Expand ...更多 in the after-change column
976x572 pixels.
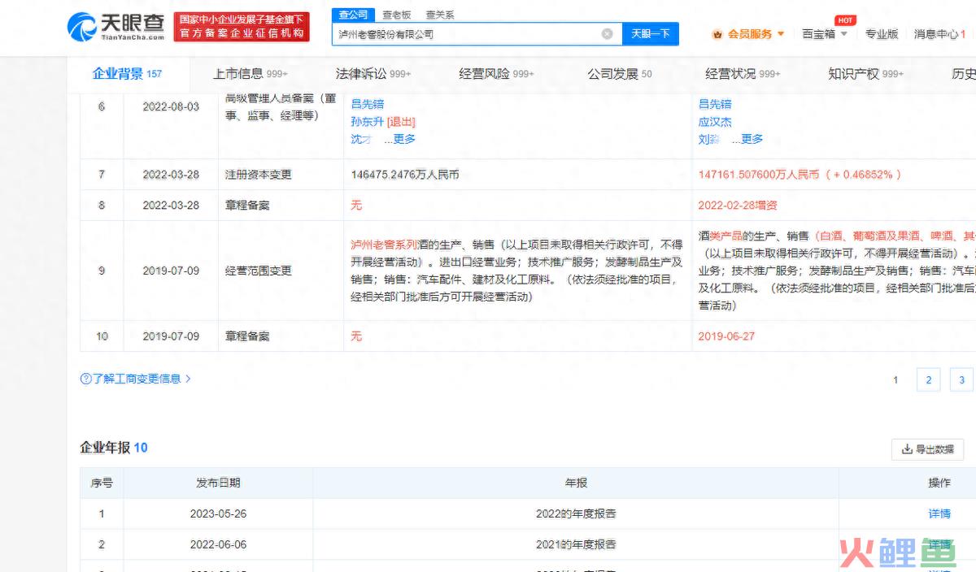point(747,139)
